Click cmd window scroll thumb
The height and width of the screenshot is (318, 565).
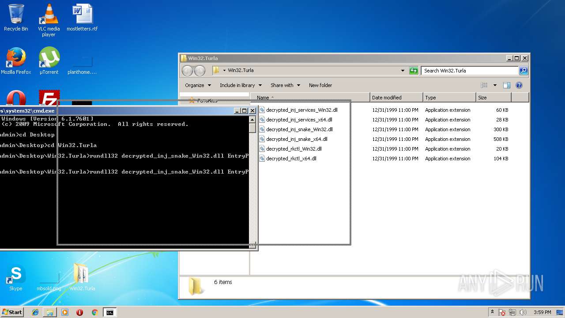pos(252,128)
